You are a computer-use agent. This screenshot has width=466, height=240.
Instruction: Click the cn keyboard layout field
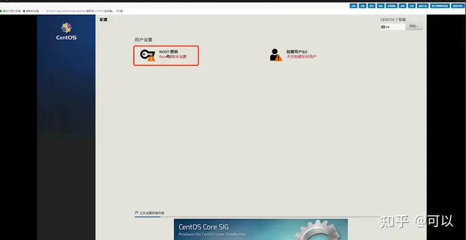393,26
